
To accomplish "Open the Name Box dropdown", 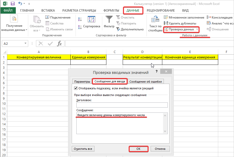I will coord(25,44).
